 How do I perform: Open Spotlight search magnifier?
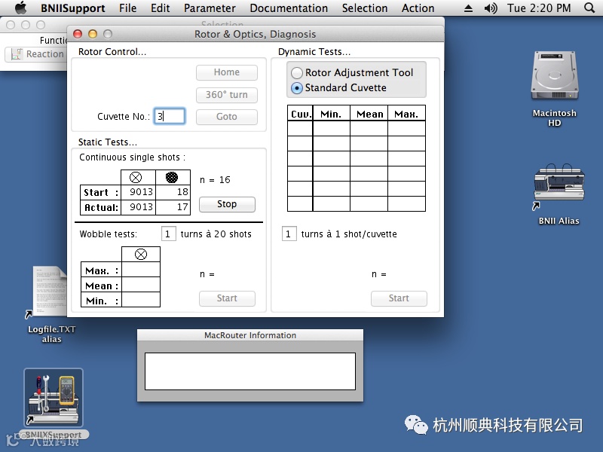589,8
